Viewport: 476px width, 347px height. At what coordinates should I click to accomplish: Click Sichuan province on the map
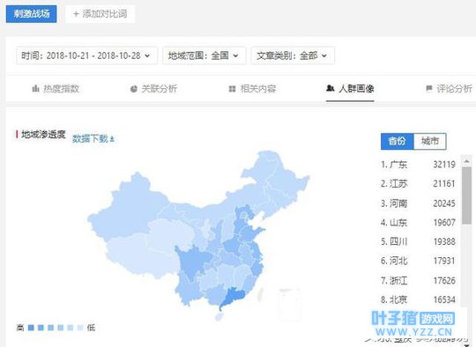coord(193,262)
